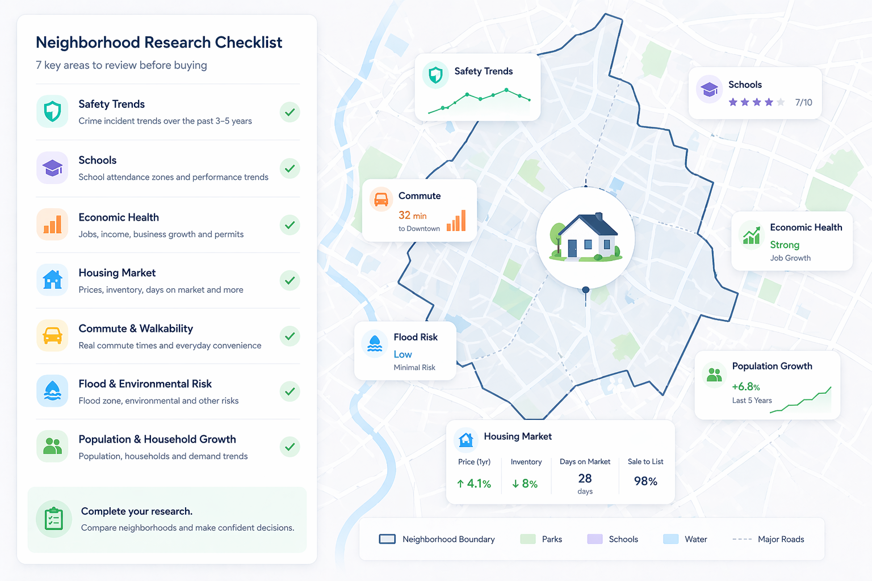Viewport: 872px width, 581px height.
Task: Click the down arrow next to 8% inventory
Action: [x=515, y=484]
